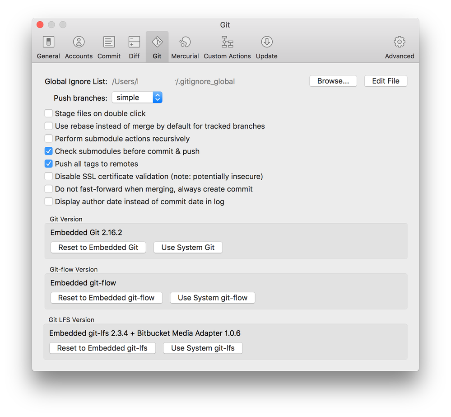The height and width of the screenshot is (417, 451).
Task: Open the Diff preferences icon
Action: 134,42
